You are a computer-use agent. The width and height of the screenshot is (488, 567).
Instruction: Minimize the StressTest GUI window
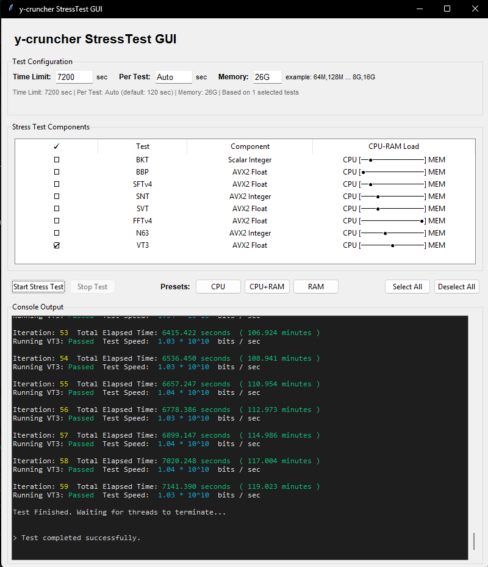pyautogui.click(x=420, y=9)
